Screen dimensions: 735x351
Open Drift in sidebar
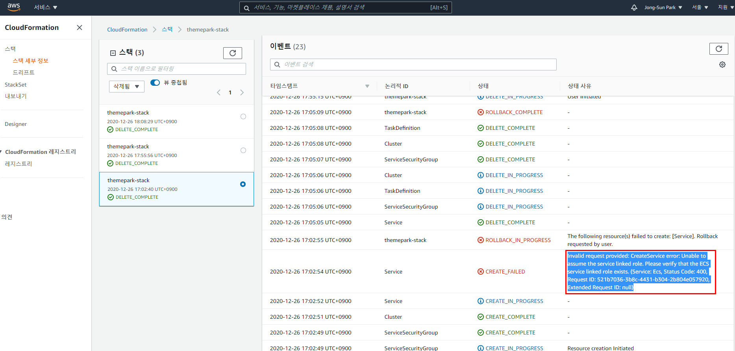(24, 72)
